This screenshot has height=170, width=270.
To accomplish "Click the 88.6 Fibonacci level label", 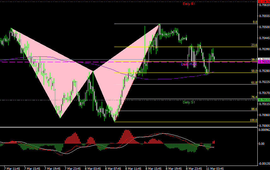I will click(254, 109).
